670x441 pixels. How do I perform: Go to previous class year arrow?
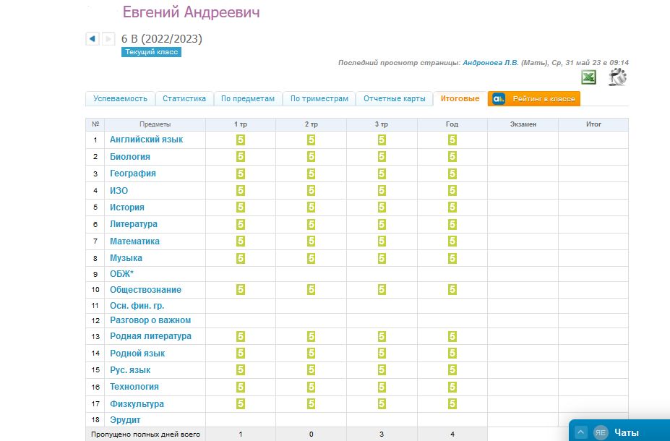(93, 39)
